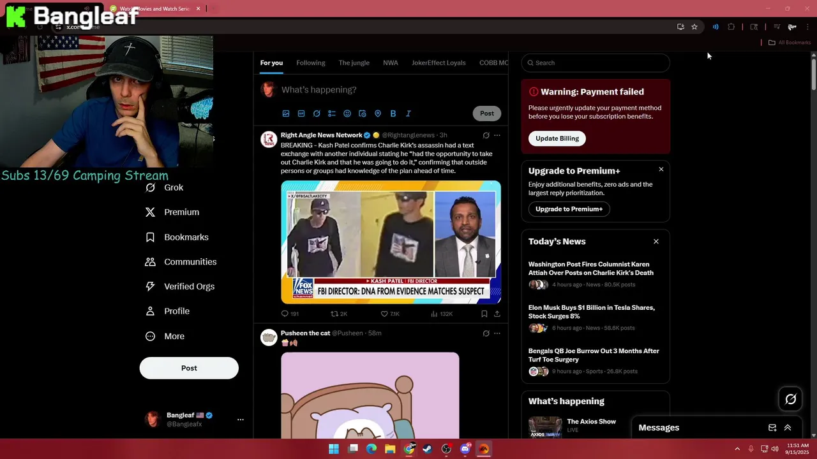Viewport: 817px width, 459px height.
Task: Open Communities in the left sidebar
Action: pyautogui.click(x=181, y=262)
